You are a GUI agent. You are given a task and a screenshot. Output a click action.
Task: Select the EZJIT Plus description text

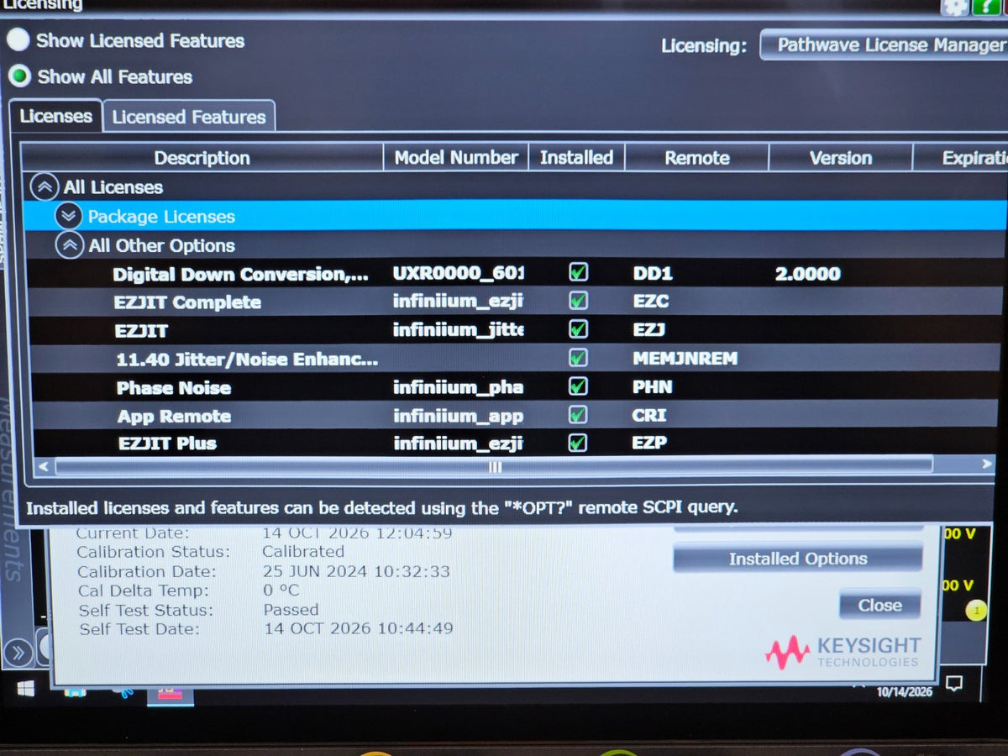point(167,444)
